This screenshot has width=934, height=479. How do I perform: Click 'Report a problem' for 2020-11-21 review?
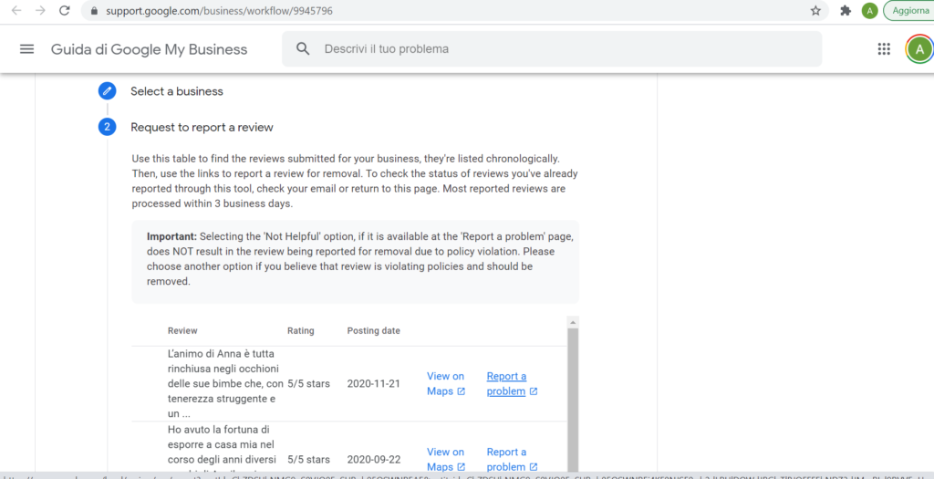coord(507,383)
